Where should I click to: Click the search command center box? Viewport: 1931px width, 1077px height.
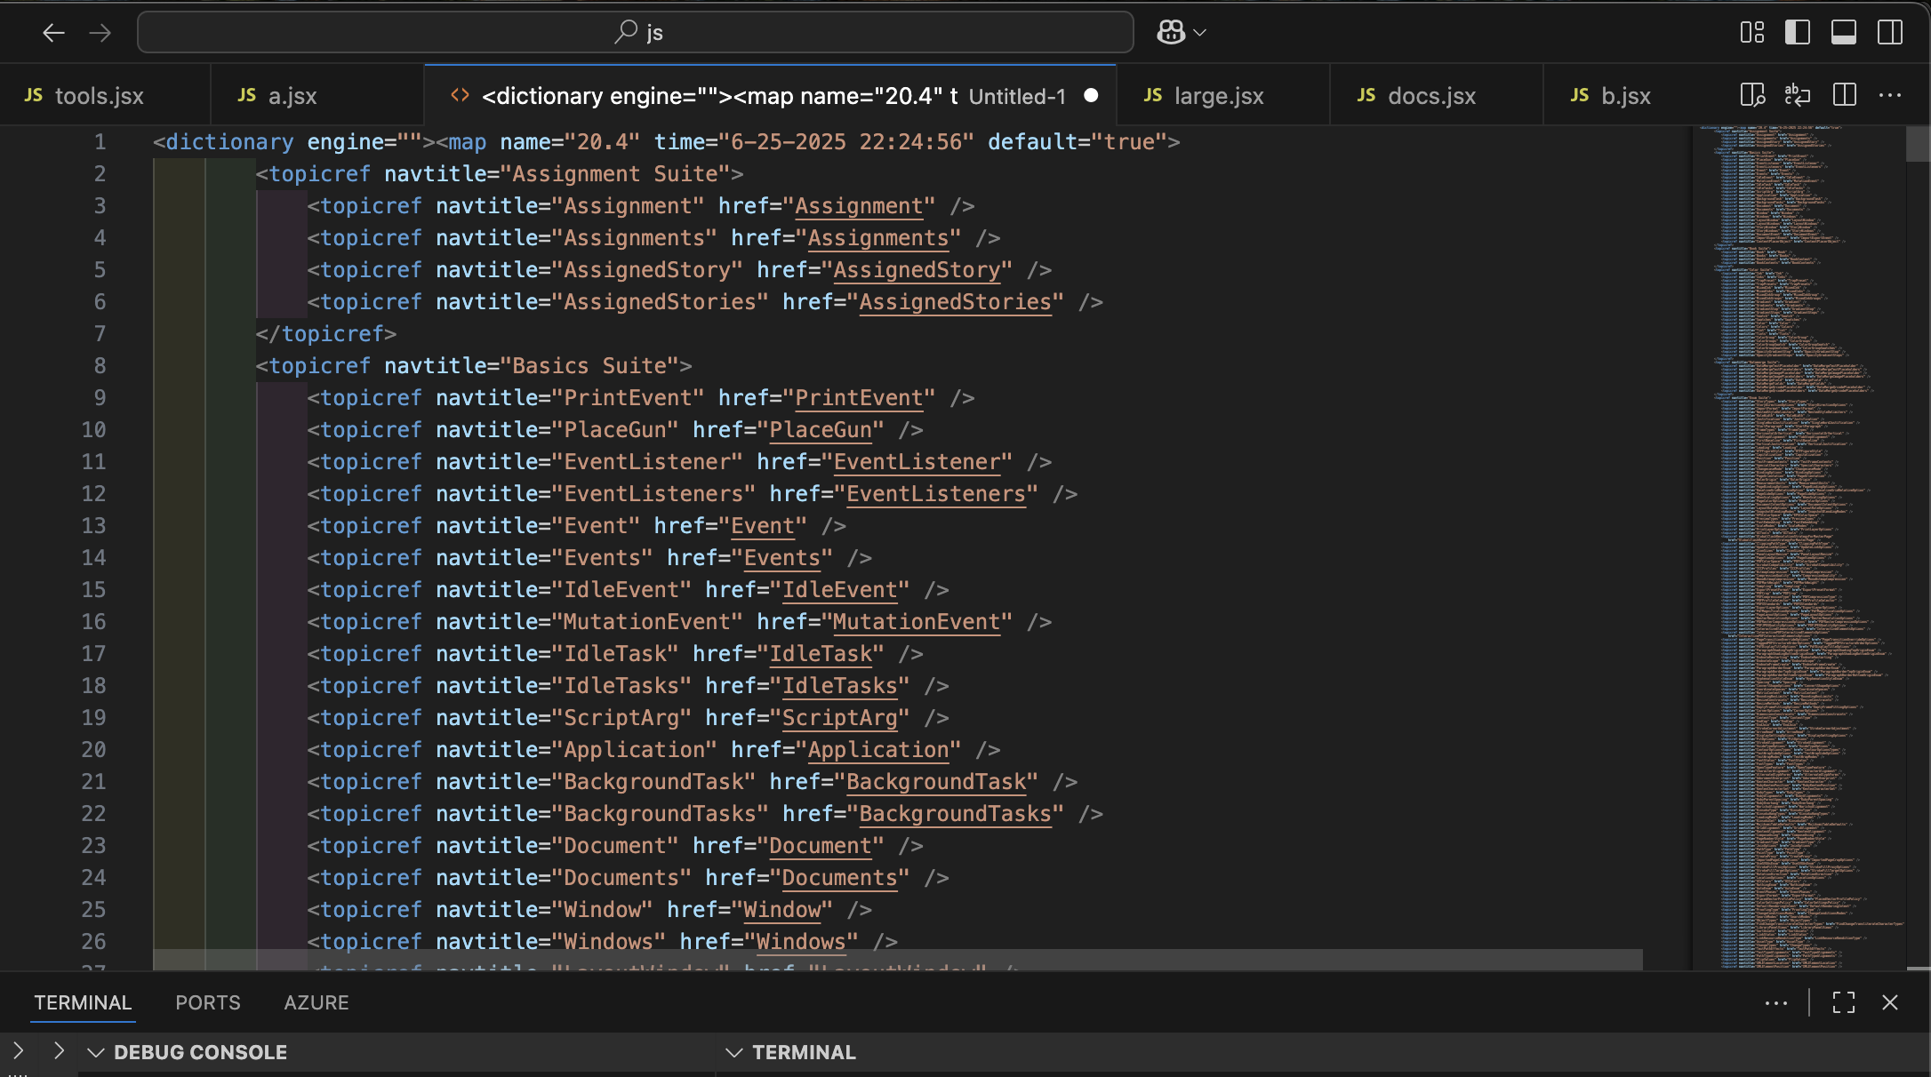click(x=636, y=33)
